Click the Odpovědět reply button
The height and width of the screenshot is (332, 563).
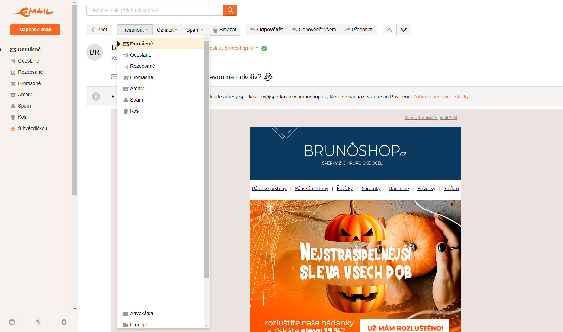[267, 30]
